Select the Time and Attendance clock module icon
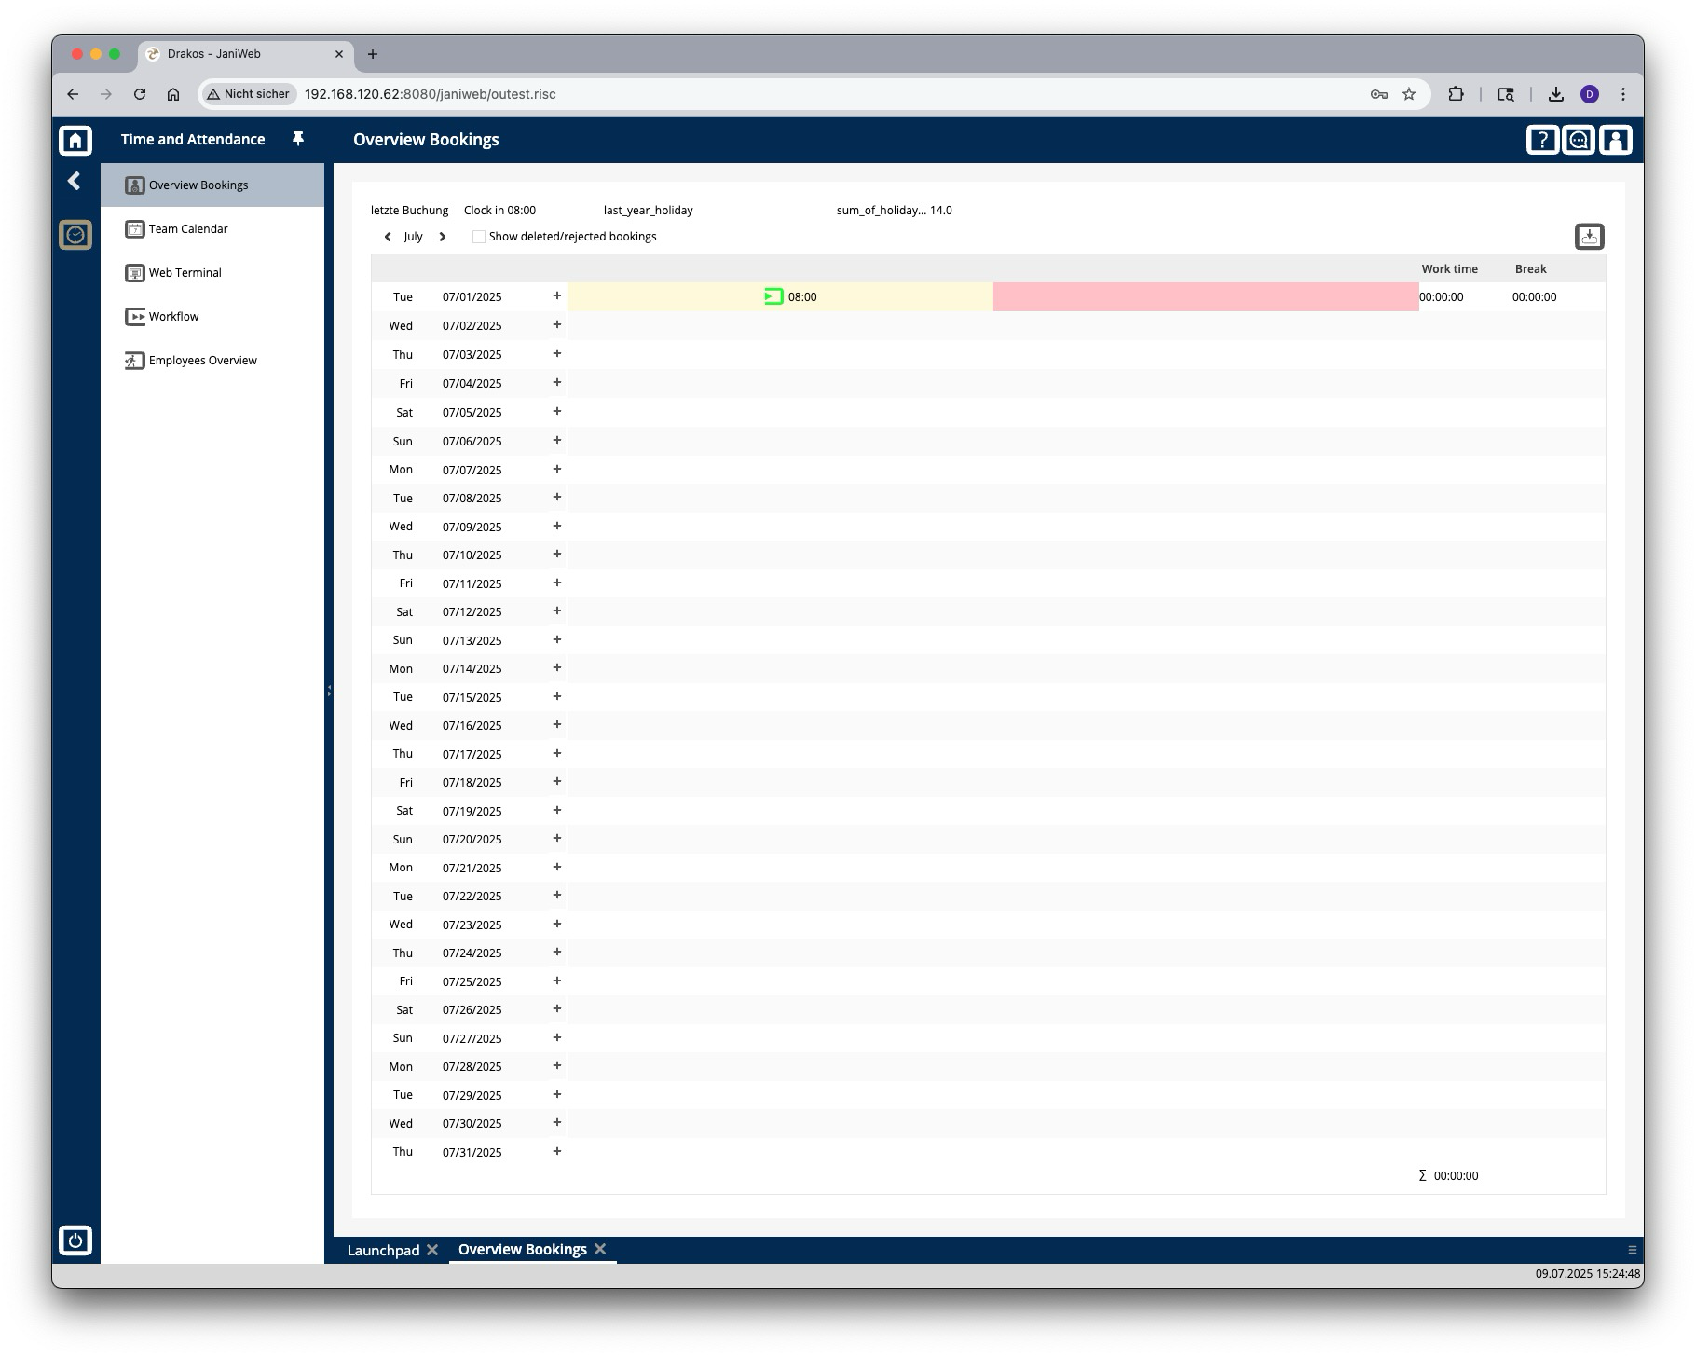The image size is (1696, 1357). [x=75, y=235]
